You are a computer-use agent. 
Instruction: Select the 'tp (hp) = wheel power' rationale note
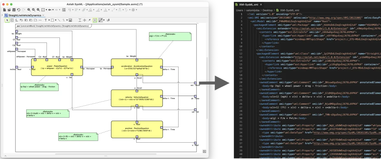pos(39,87)
